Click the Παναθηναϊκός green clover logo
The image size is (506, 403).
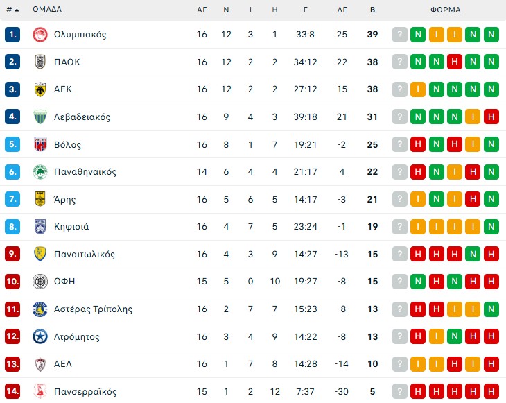pyautogui.click(x=40, y=172)
